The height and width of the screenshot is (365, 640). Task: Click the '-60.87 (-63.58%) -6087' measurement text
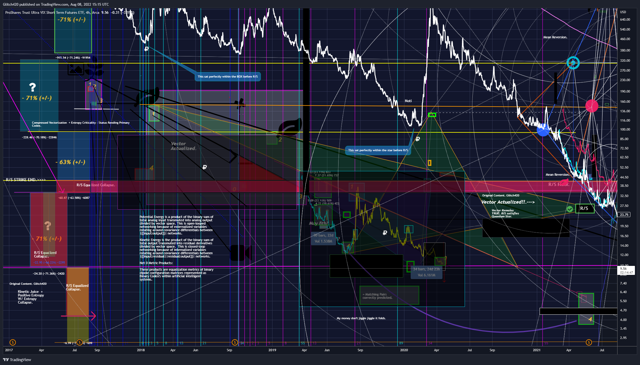(74, 198)
